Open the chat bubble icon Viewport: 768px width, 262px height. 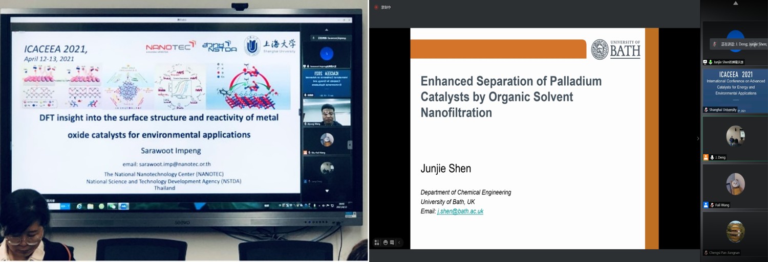(392, 243)
